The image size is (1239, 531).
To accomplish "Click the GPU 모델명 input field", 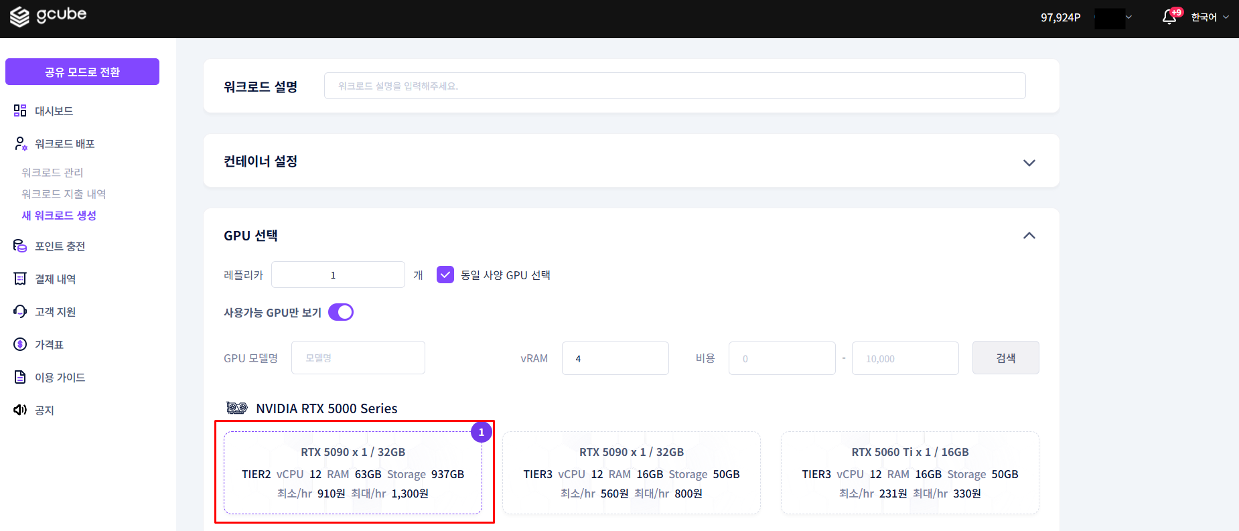I will 358,358.
